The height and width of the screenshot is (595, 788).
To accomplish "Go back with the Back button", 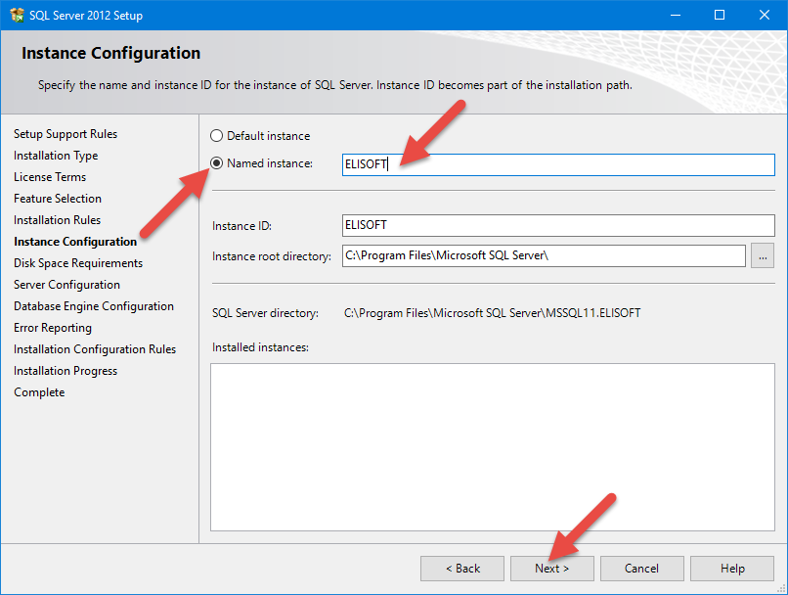I will (462, 569).
